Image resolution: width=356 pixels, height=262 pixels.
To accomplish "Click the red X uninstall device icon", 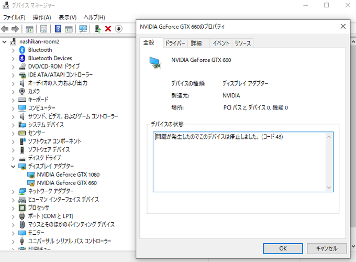I will coord(108,29).
